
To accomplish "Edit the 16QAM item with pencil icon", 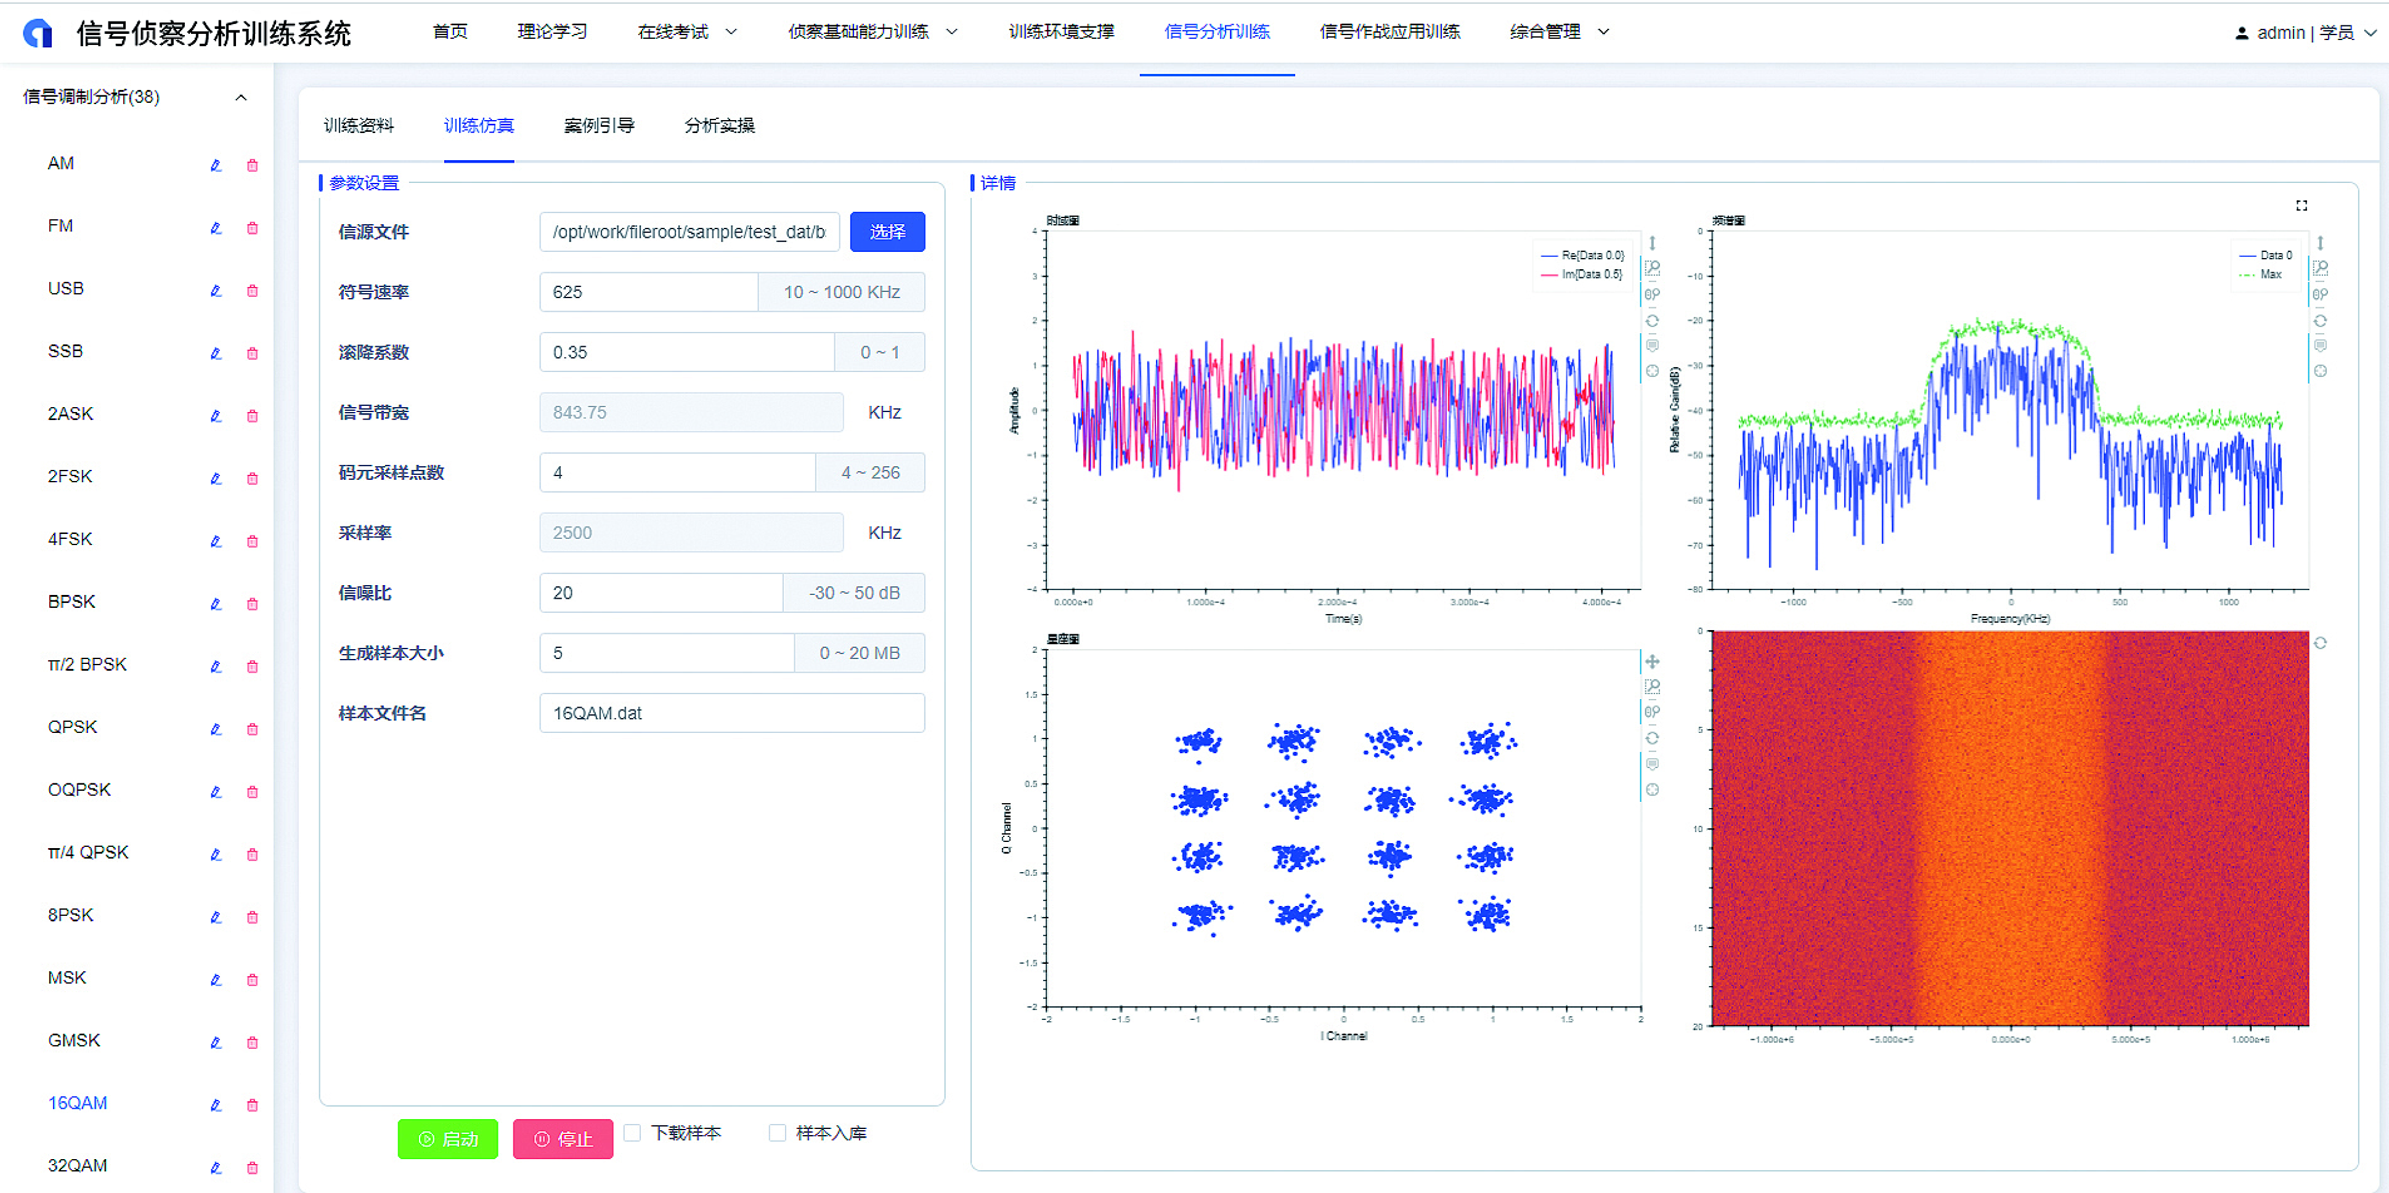I will 215,1105.
